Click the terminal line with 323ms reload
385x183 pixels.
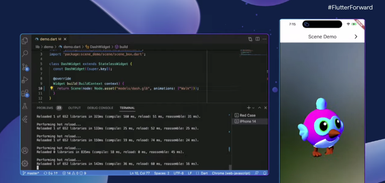pos(118,117)
